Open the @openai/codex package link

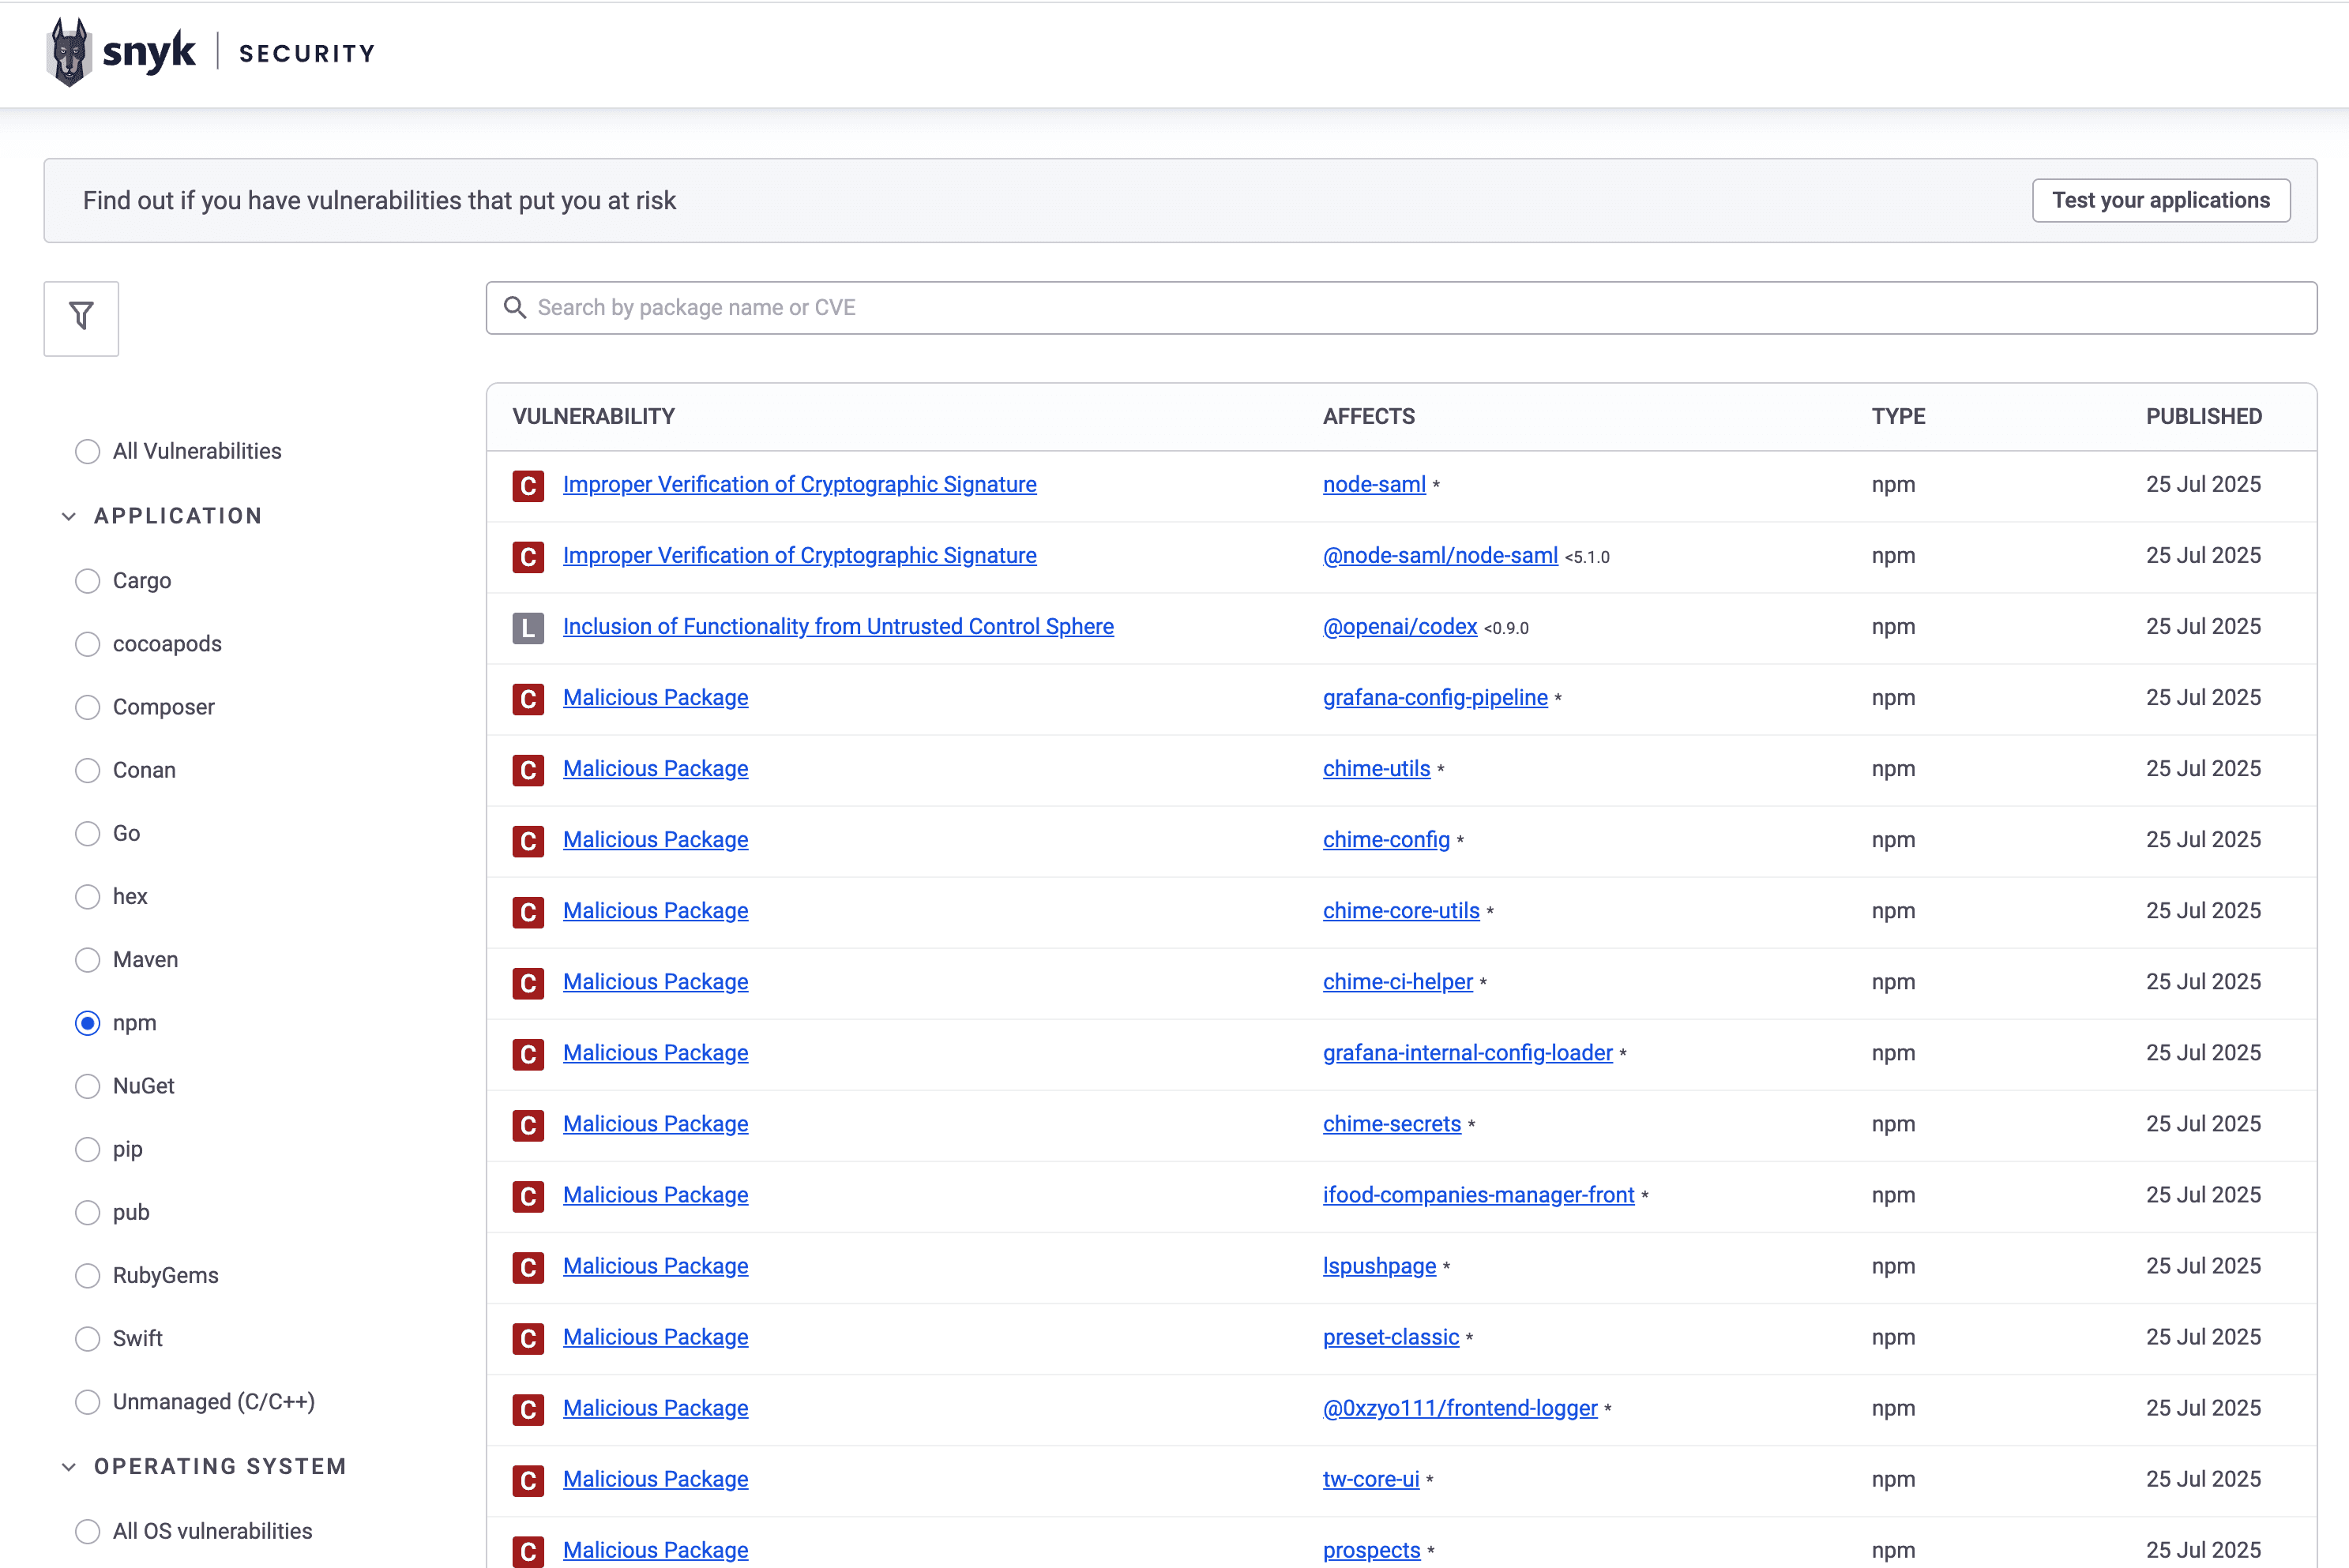click(1400, 626)
